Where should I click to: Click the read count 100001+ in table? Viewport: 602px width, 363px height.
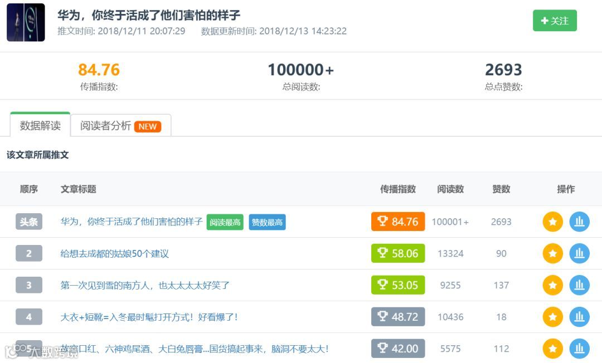(x=450, y=222)
